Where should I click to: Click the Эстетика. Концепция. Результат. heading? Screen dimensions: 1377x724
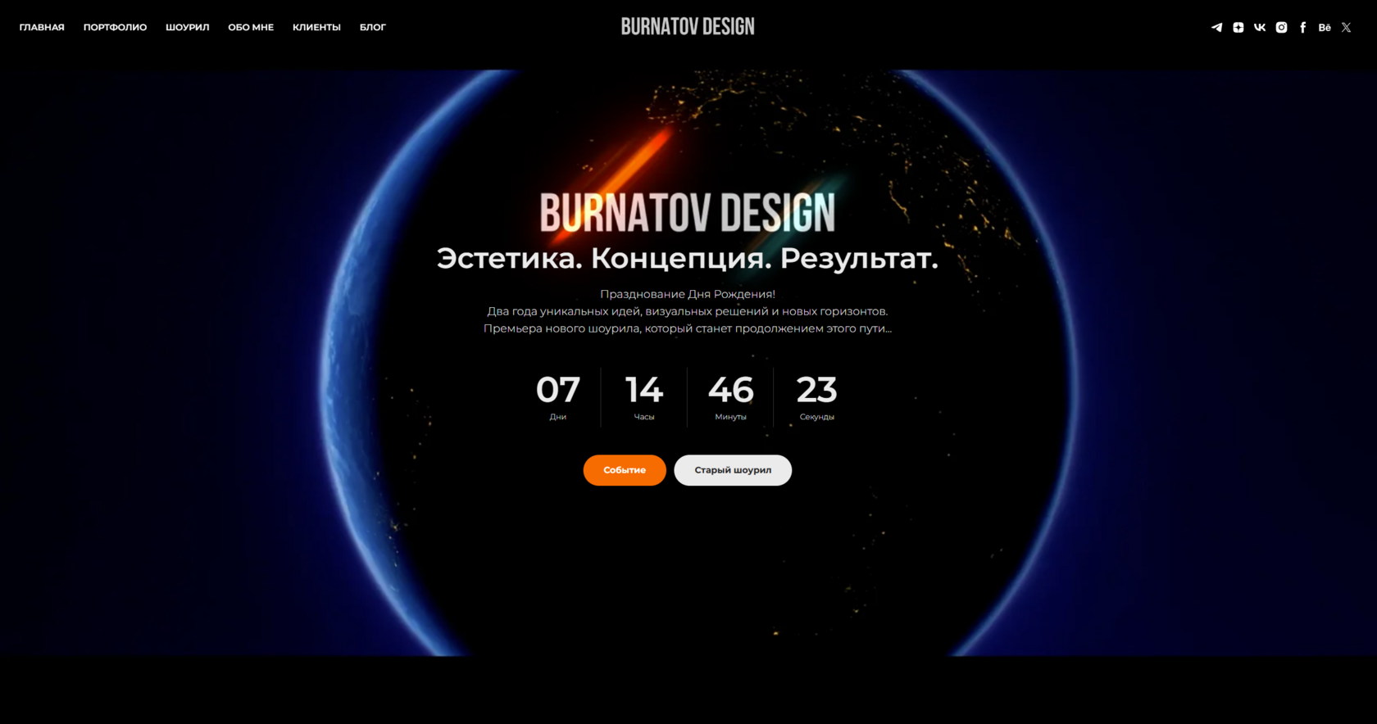(688, 259)
